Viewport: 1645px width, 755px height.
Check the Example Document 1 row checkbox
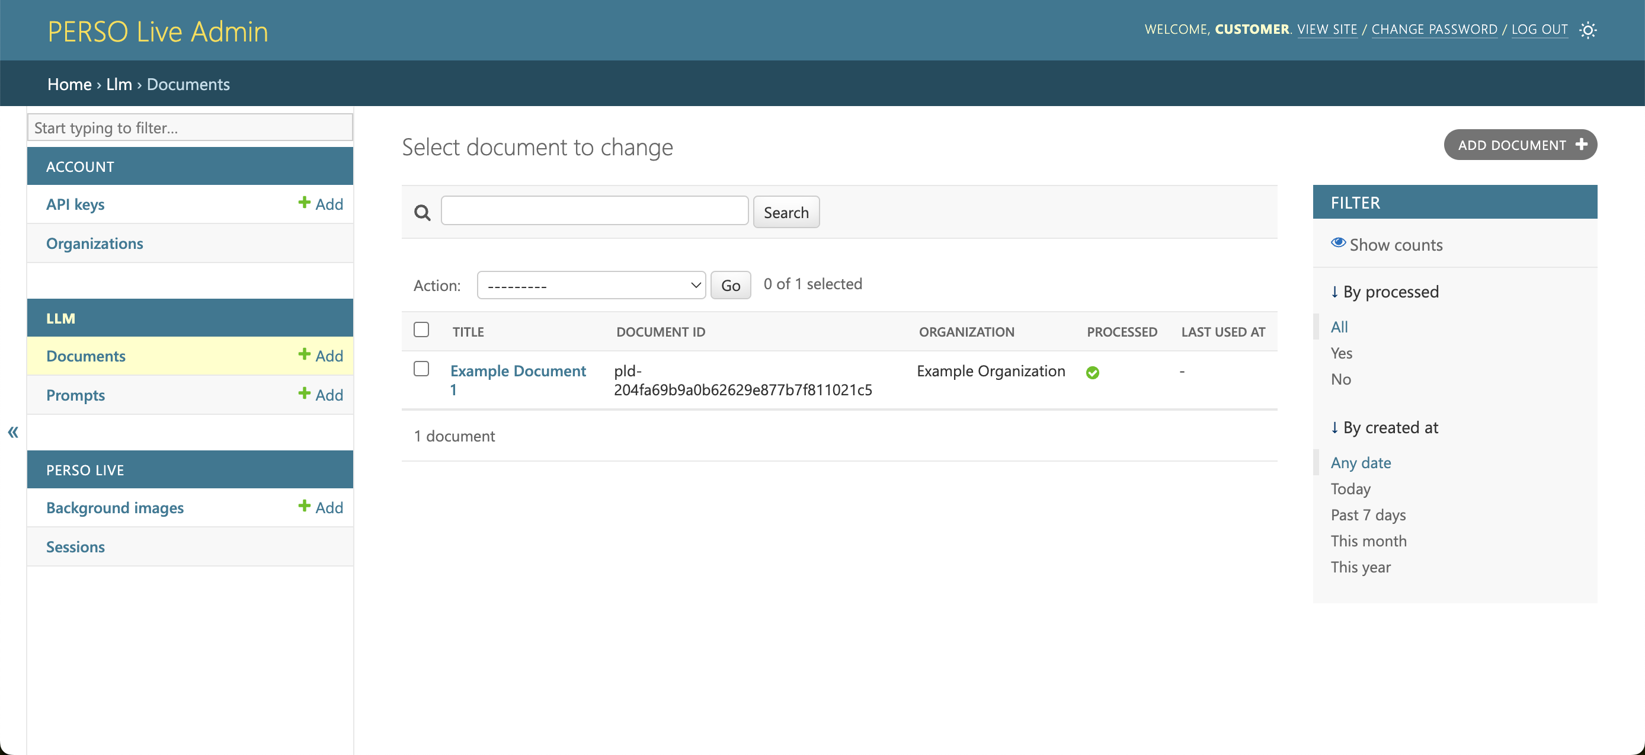[421, 369]
